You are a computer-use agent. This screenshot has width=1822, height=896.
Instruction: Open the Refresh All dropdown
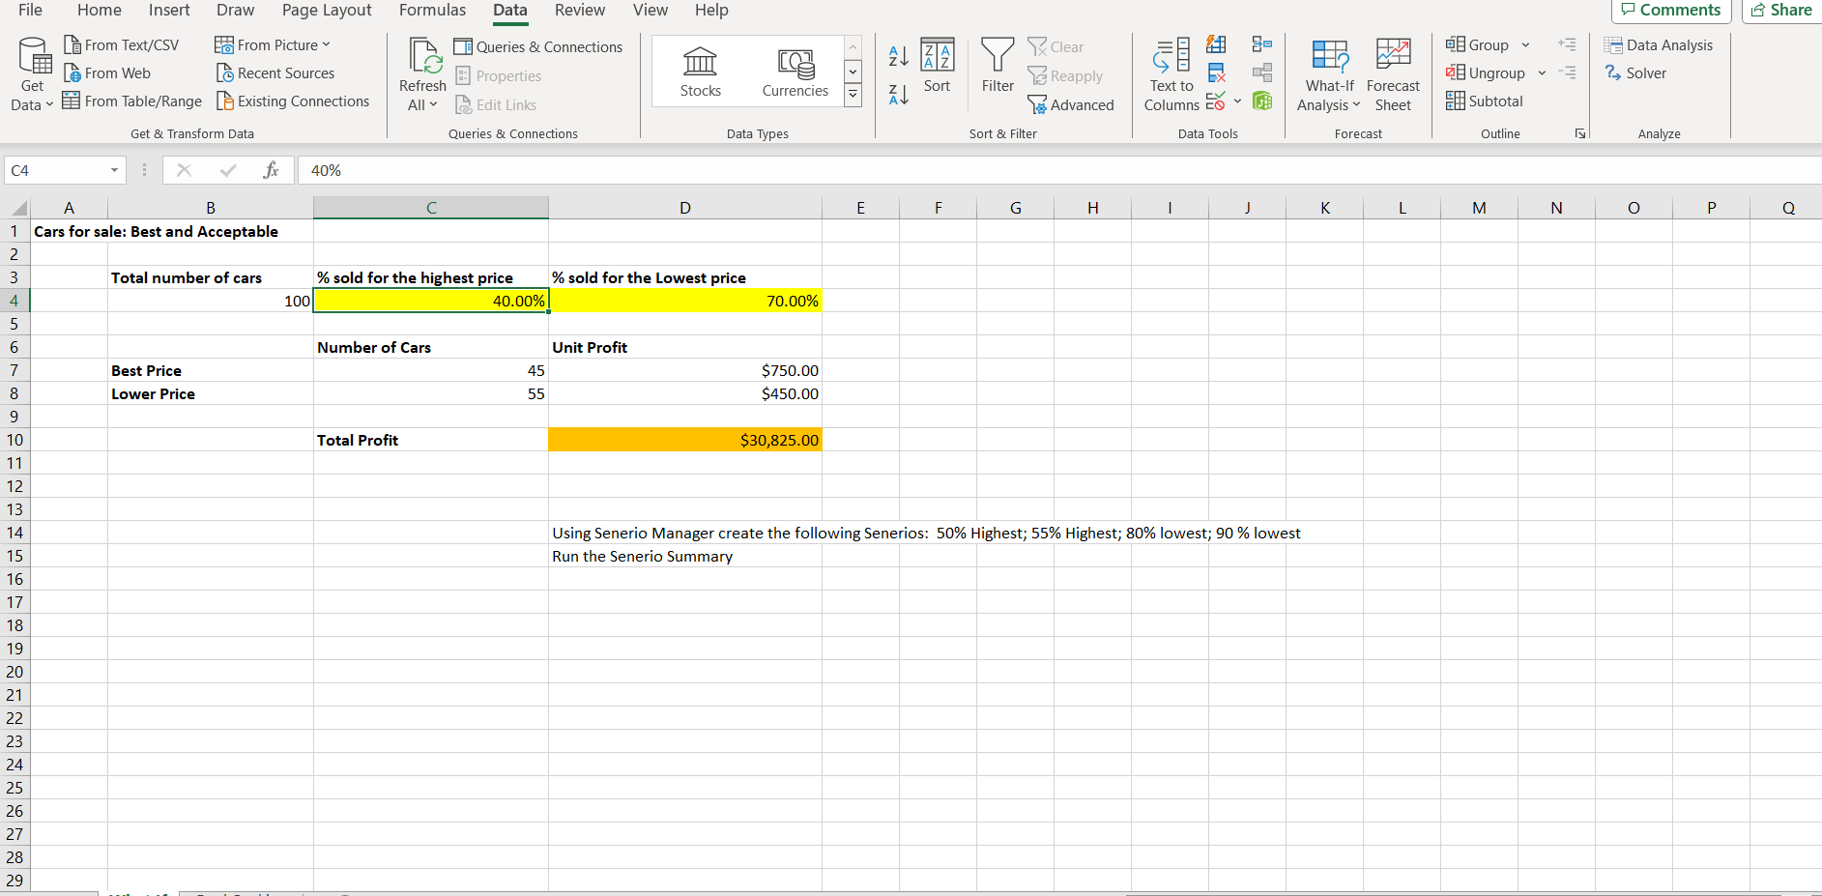[x=433, y=105]
